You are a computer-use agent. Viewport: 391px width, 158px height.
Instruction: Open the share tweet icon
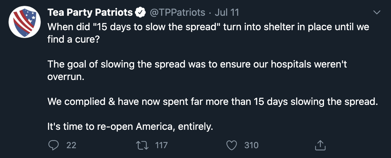point(320,145)
